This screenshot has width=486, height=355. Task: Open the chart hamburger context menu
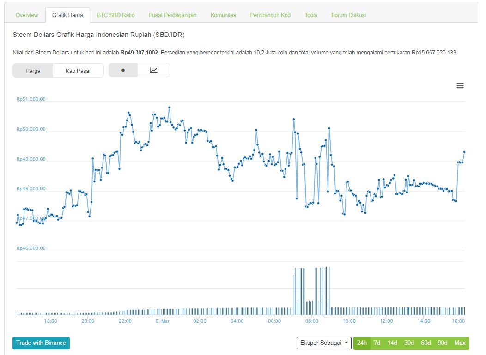coord(460,86)
